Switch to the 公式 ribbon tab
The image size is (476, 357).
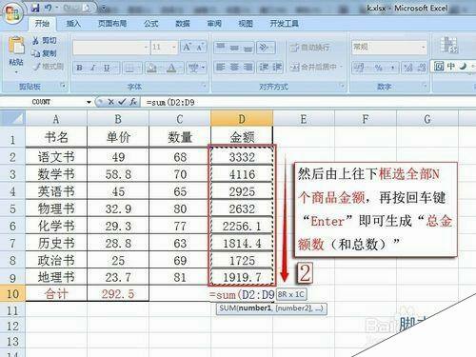(x=150, y=24)
